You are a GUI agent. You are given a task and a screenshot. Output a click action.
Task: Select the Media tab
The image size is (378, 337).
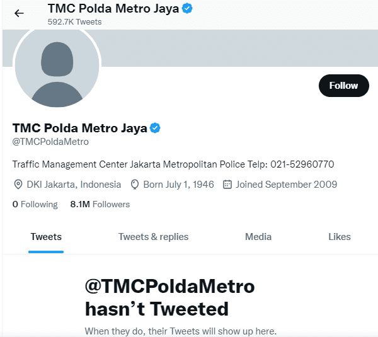[x=258, y=237]
